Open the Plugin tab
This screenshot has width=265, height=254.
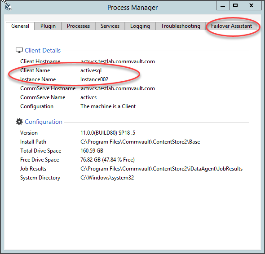pyautogui.click(x=48, y=26)
